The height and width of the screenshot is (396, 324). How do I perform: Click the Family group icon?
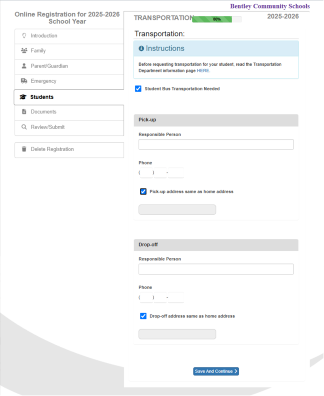click(x=24, y=50)
